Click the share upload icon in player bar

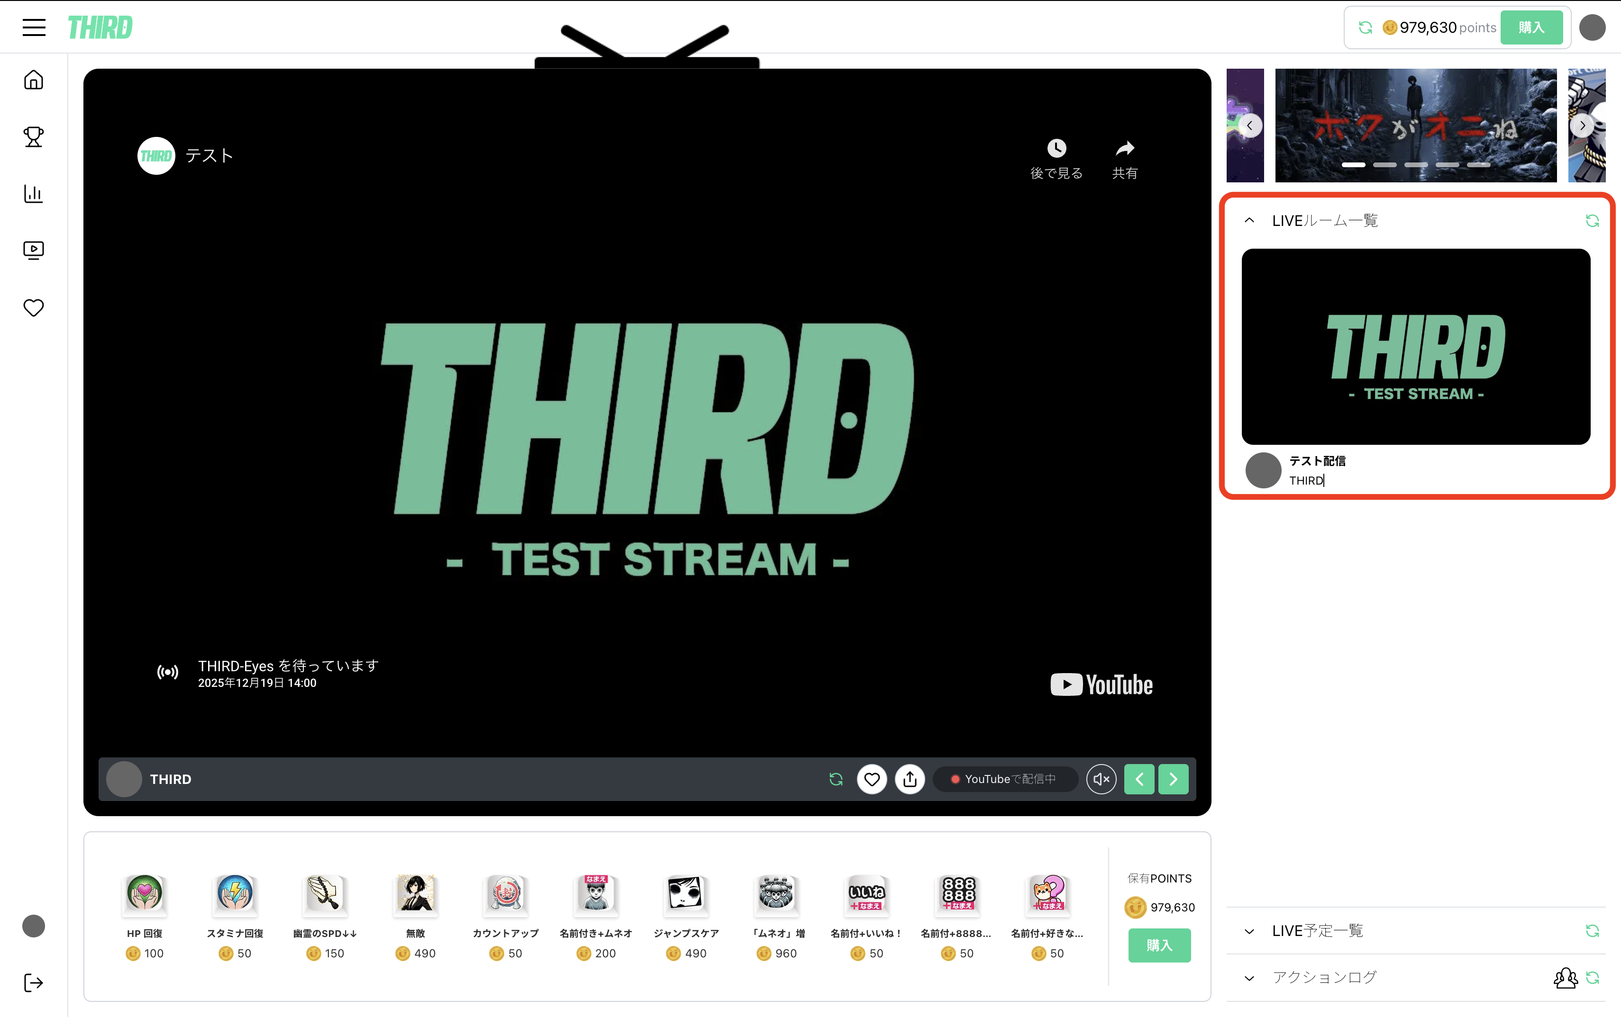[910, 779]
